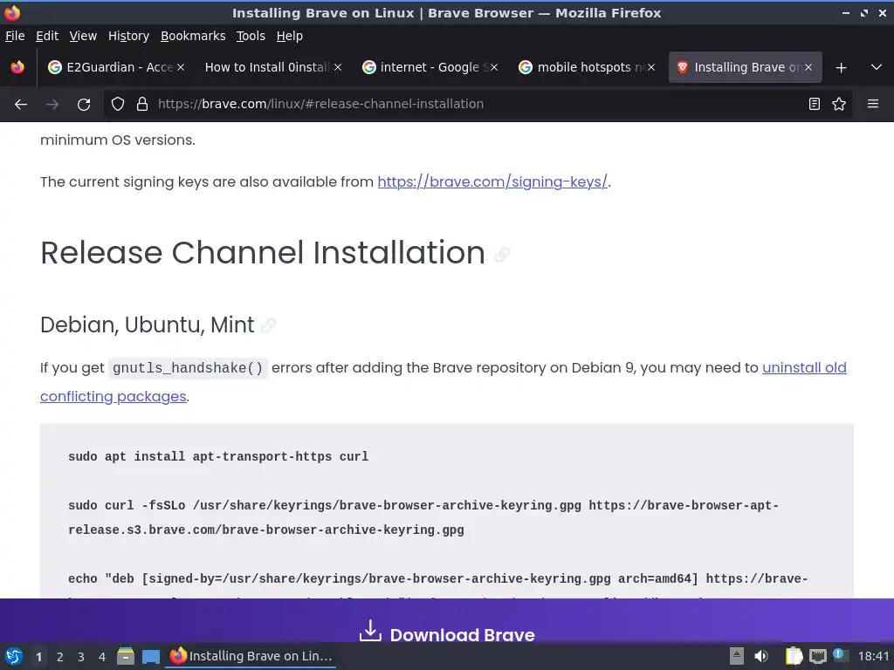Open the View menu
The width and height of the screenshot is (894, 670).
[x=83, y=36]
